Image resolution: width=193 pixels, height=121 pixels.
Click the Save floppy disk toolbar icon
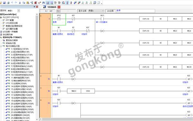(4, 3)
